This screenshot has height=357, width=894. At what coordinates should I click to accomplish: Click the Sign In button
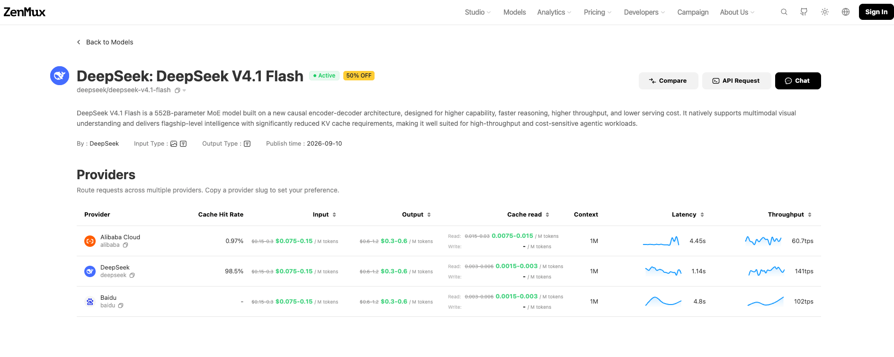point(876,12)
